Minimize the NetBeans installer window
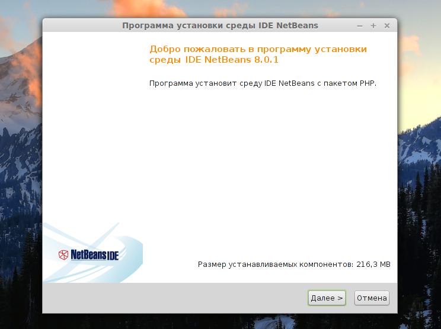The width and height of the screenshot is (441, 329). [x=359, y=26]
